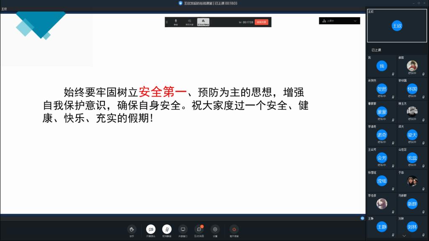Select the 蒙蒙 participant avatar
The image size is (429, 241).
click(382, 112)
